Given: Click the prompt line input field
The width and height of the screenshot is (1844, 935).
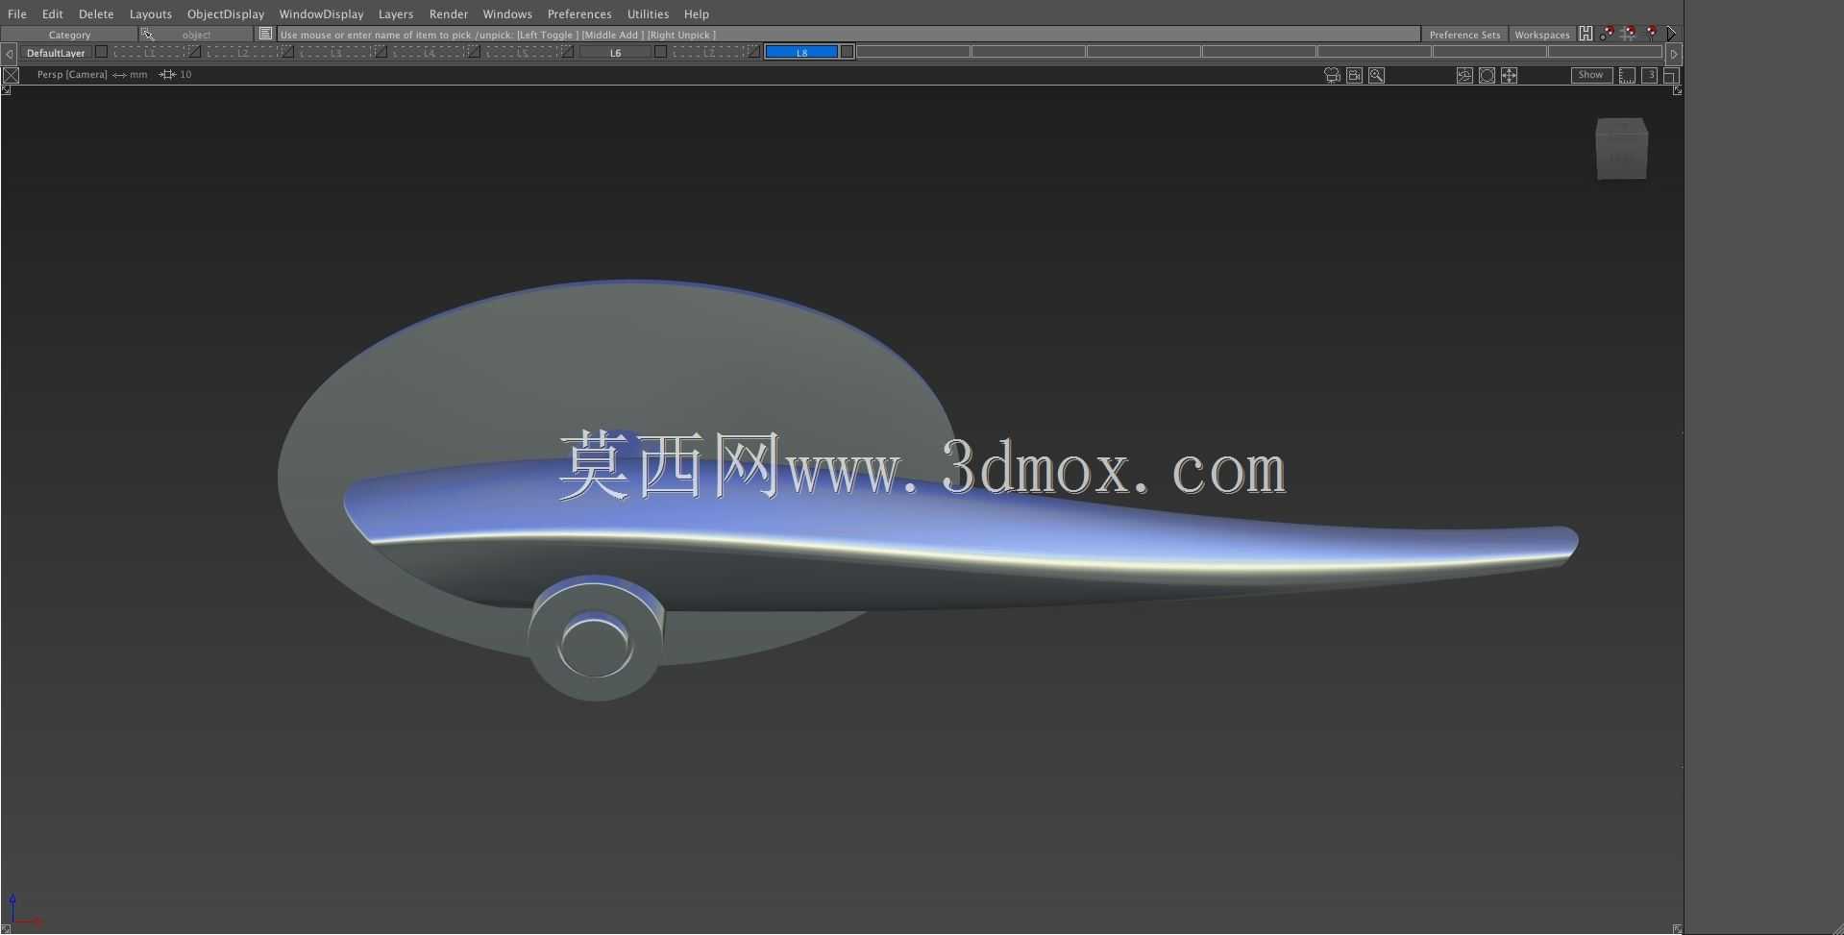Looking at the screenshot, I should point(848,35).
